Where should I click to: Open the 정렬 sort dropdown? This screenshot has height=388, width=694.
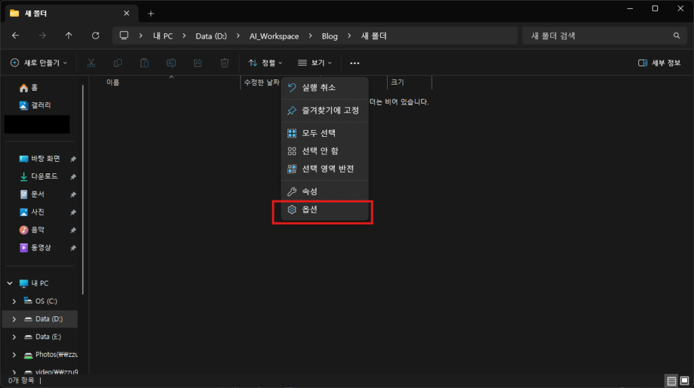click(x=265, y=63)
